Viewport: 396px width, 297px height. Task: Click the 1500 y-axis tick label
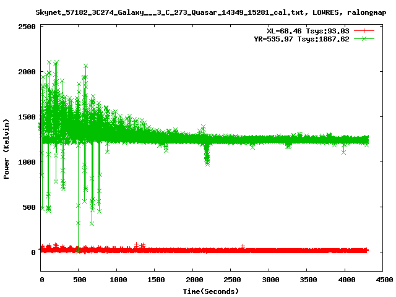point(27,117)
